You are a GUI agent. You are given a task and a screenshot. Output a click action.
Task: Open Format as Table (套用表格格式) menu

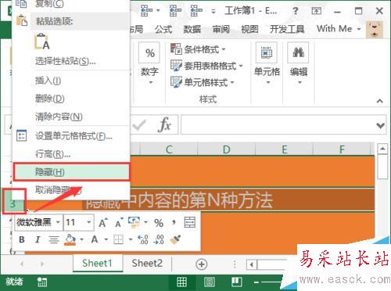click(206, 66)
